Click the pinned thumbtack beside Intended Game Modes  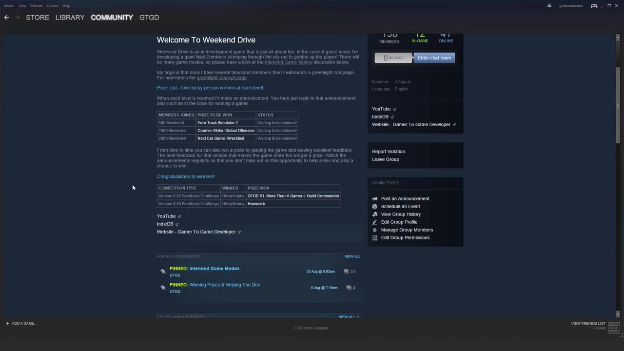pyautogui.click(x=163, y=271)
